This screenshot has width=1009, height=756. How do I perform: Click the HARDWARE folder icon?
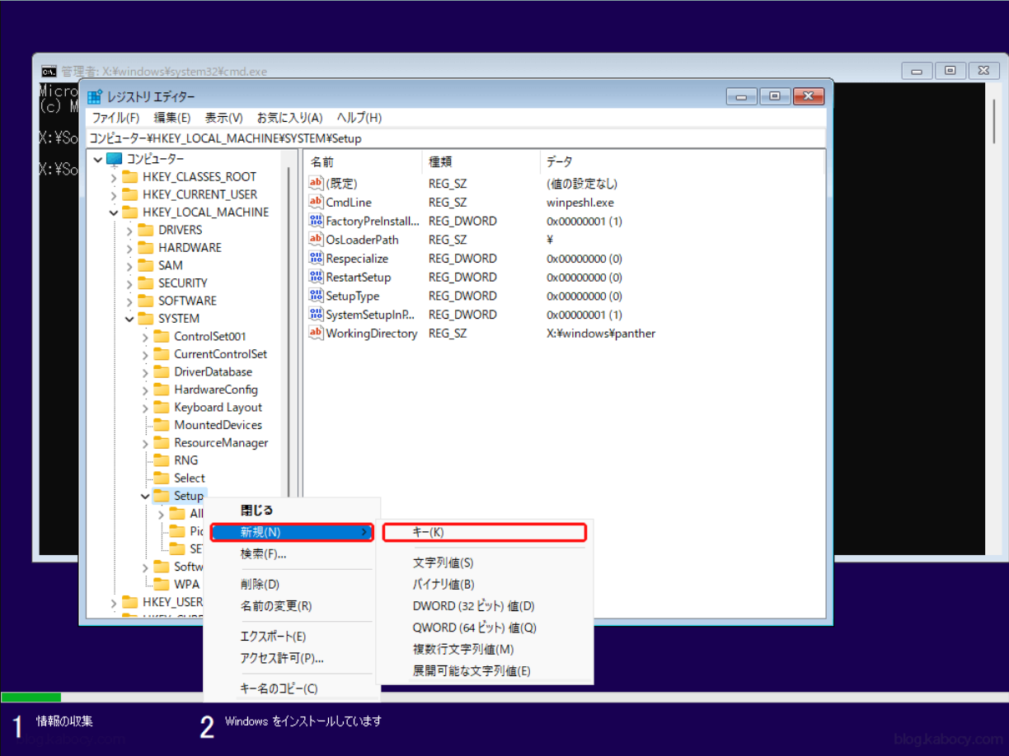[146, 248]
